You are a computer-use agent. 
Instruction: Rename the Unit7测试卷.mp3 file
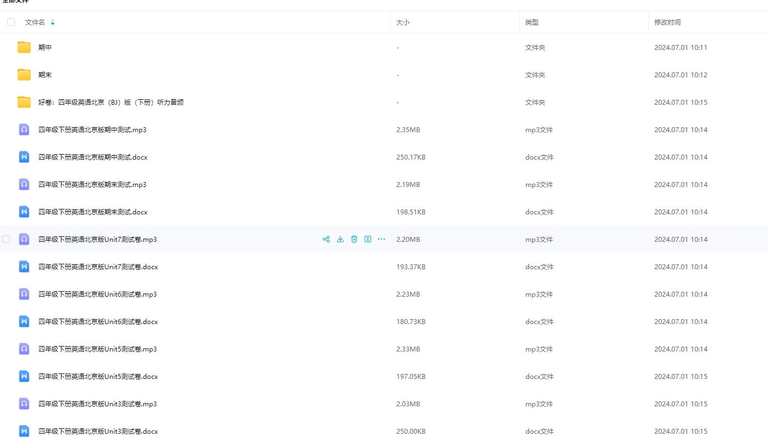(368, 239)
